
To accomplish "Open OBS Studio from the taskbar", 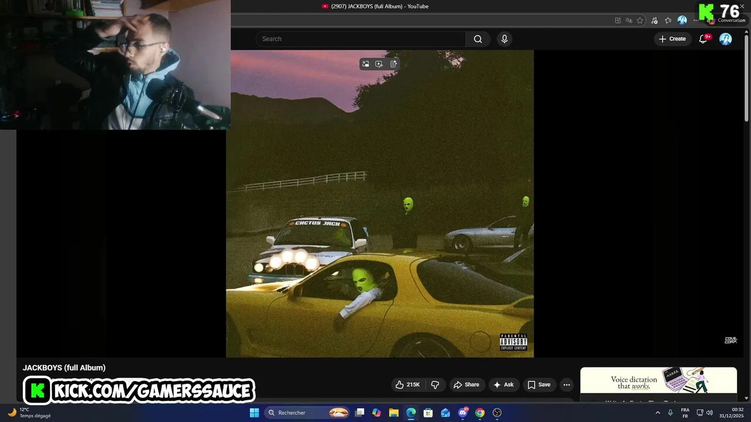I will coord(497,413).
